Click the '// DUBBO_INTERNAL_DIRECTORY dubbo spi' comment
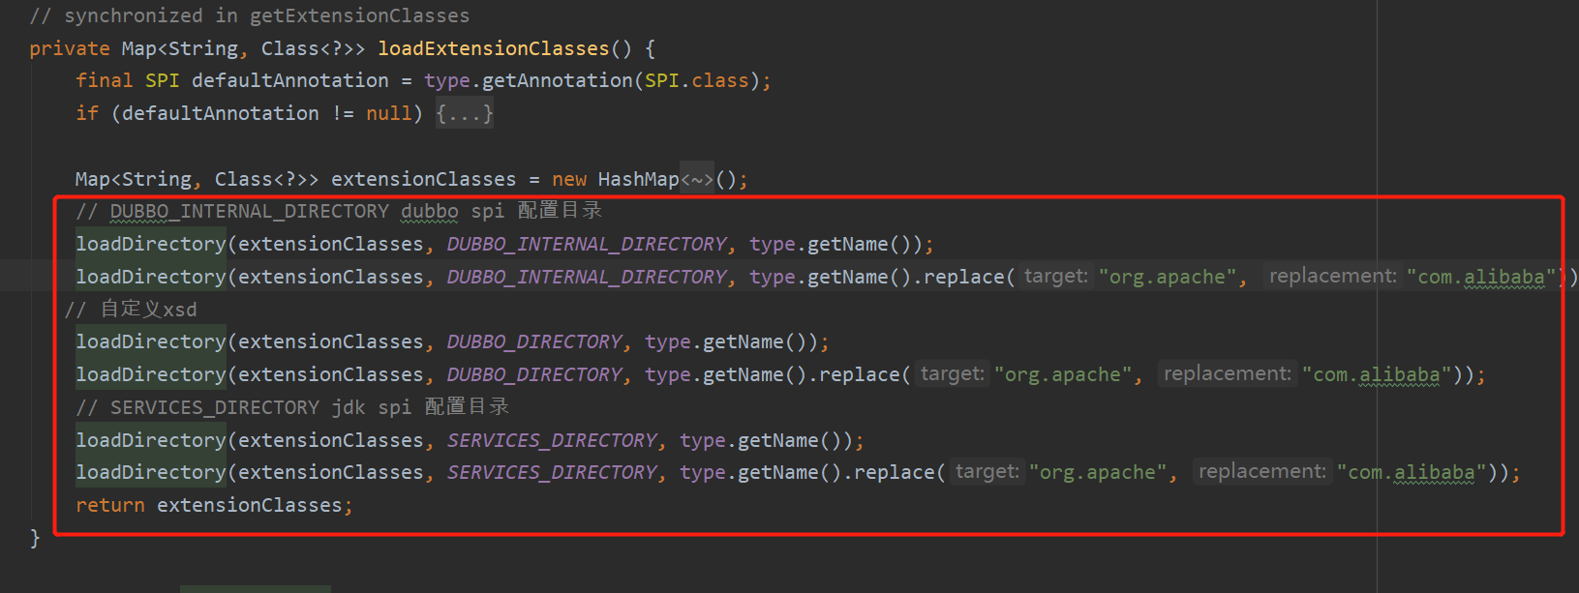The image size is (1579, 593). tap(339, 211)
